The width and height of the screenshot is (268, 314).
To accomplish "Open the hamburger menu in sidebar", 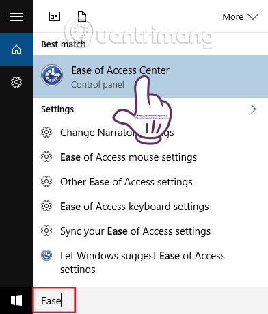I will click(x=16, y=16).
